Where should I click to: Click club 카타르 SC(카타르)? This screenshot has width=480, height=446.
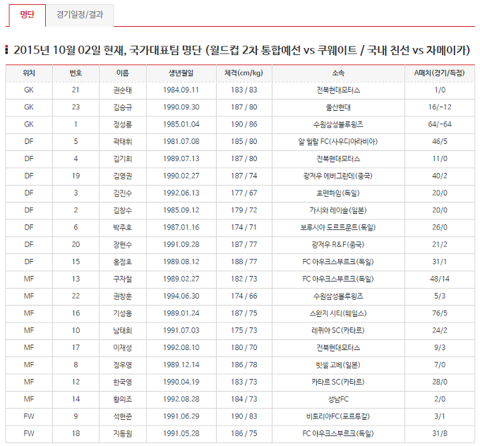click(x=338, y=382)
